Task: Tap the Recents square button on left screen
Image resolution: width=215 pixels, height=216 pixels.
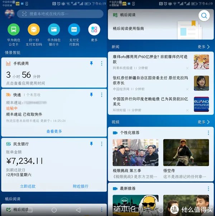Action: pos(30,210)
